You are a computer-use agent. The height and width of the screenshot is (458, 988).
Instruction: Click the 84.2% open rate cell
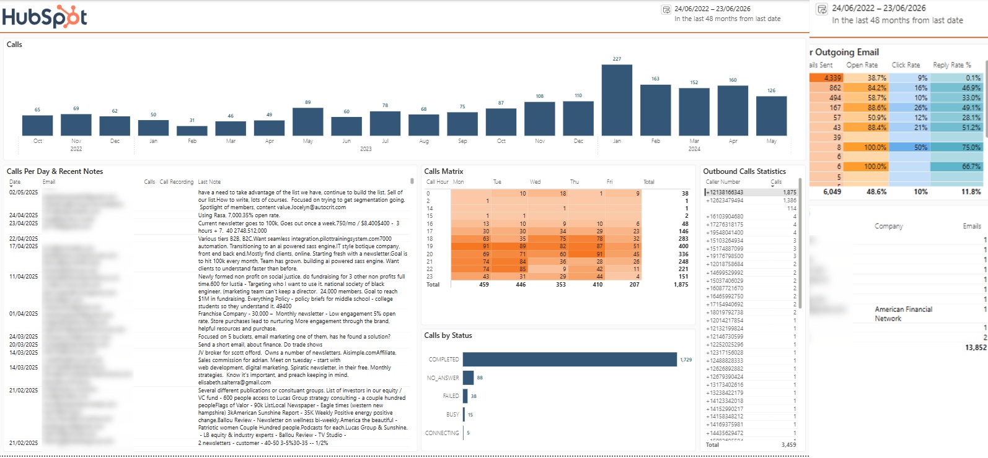coord(866,88)
